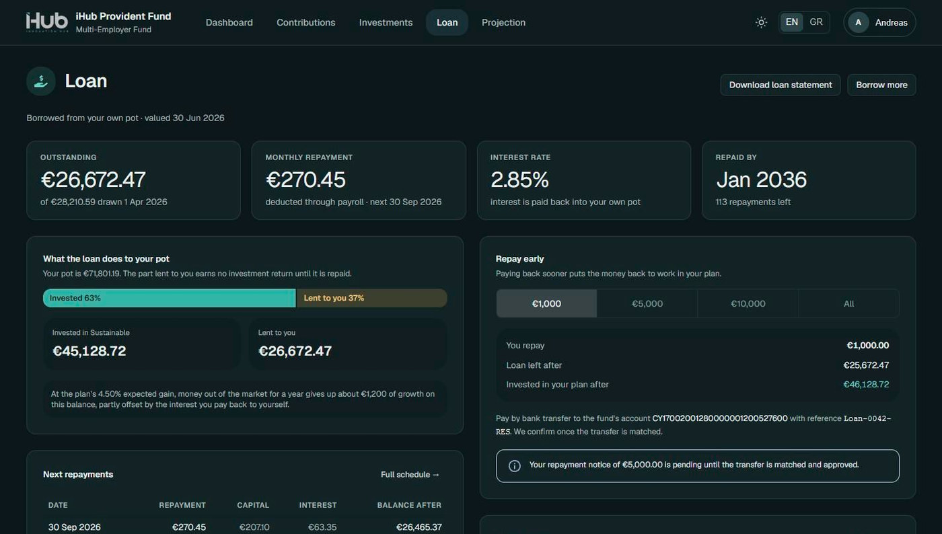Select the Loan tab

point(447,22)
